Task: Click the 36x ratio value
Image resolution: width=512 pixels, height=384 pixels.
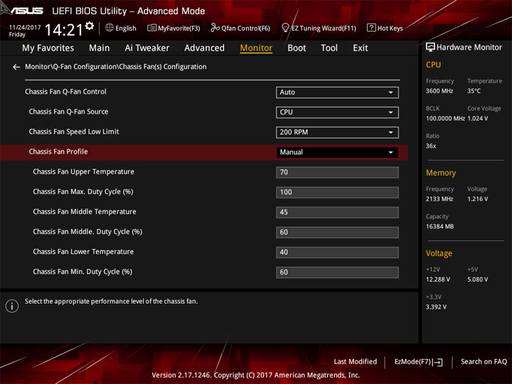Action: point(431,146)
